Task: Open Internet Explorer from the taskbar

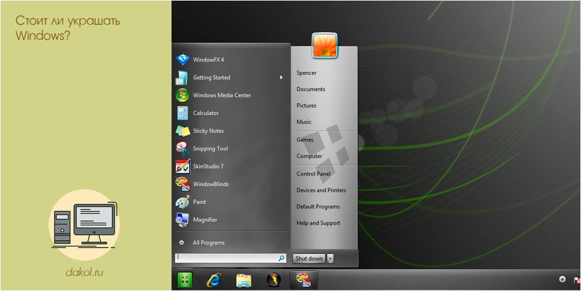Action: pos(213,280)
